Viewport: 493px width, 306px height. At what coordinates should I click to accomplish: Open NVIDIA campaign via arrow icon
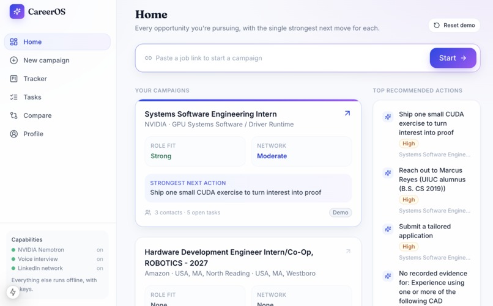pos(347,113)
